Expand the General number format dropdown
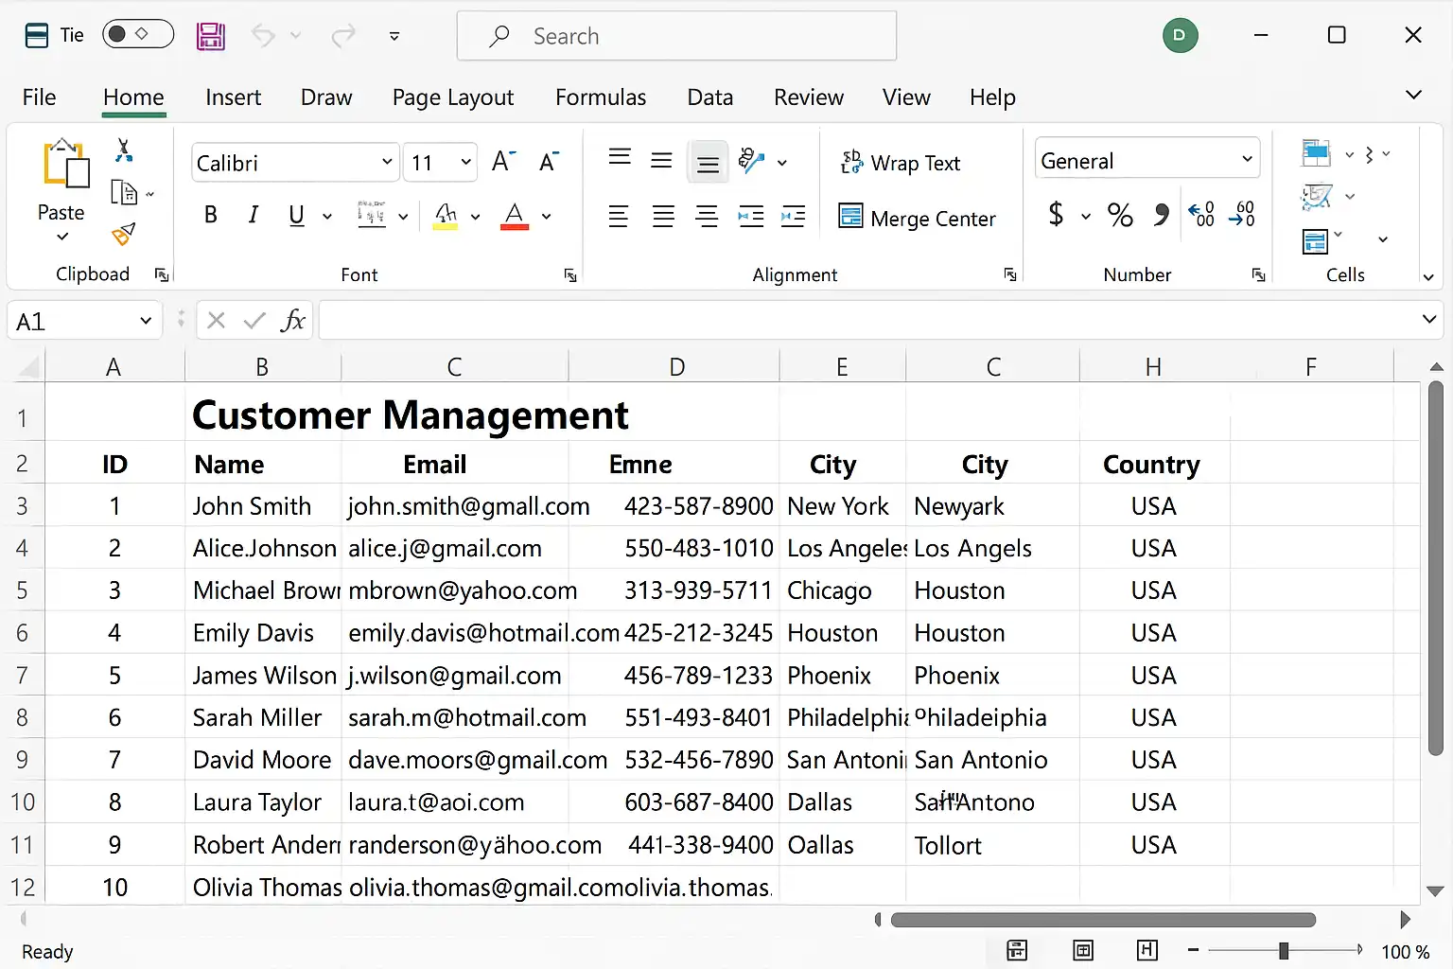This screenshot has height=969, width=1453. (1247, 160)
